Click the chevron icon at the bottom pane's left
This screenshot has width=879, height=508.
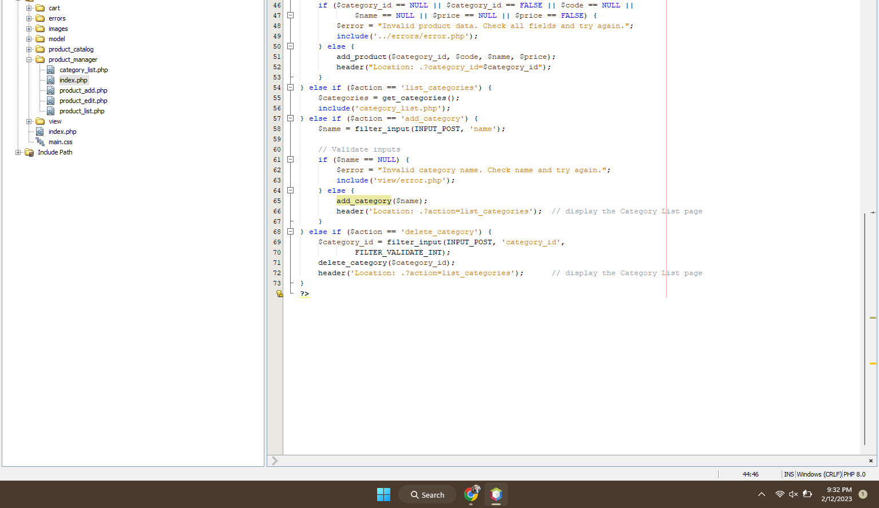[275, 461]
